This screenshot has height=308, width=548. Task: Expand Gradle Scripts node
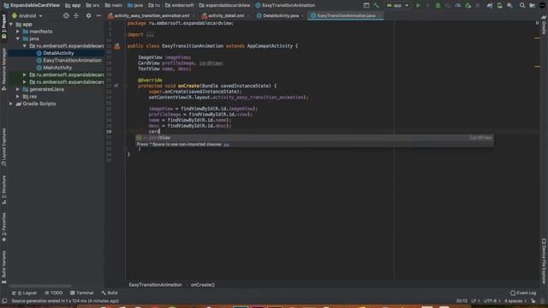point(11,104)
